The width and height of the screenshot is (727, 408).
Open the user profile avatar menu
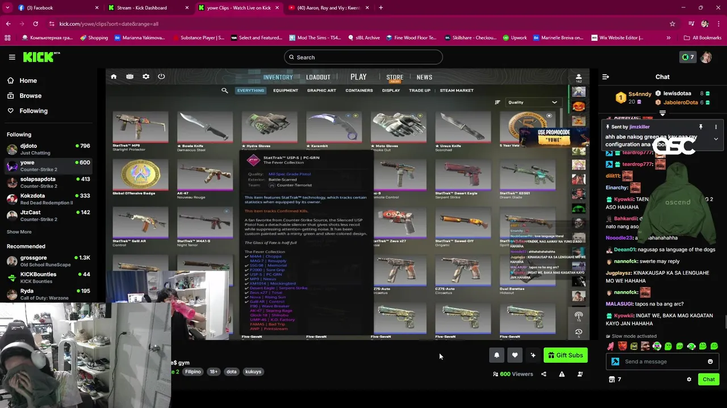pos(706,57)
